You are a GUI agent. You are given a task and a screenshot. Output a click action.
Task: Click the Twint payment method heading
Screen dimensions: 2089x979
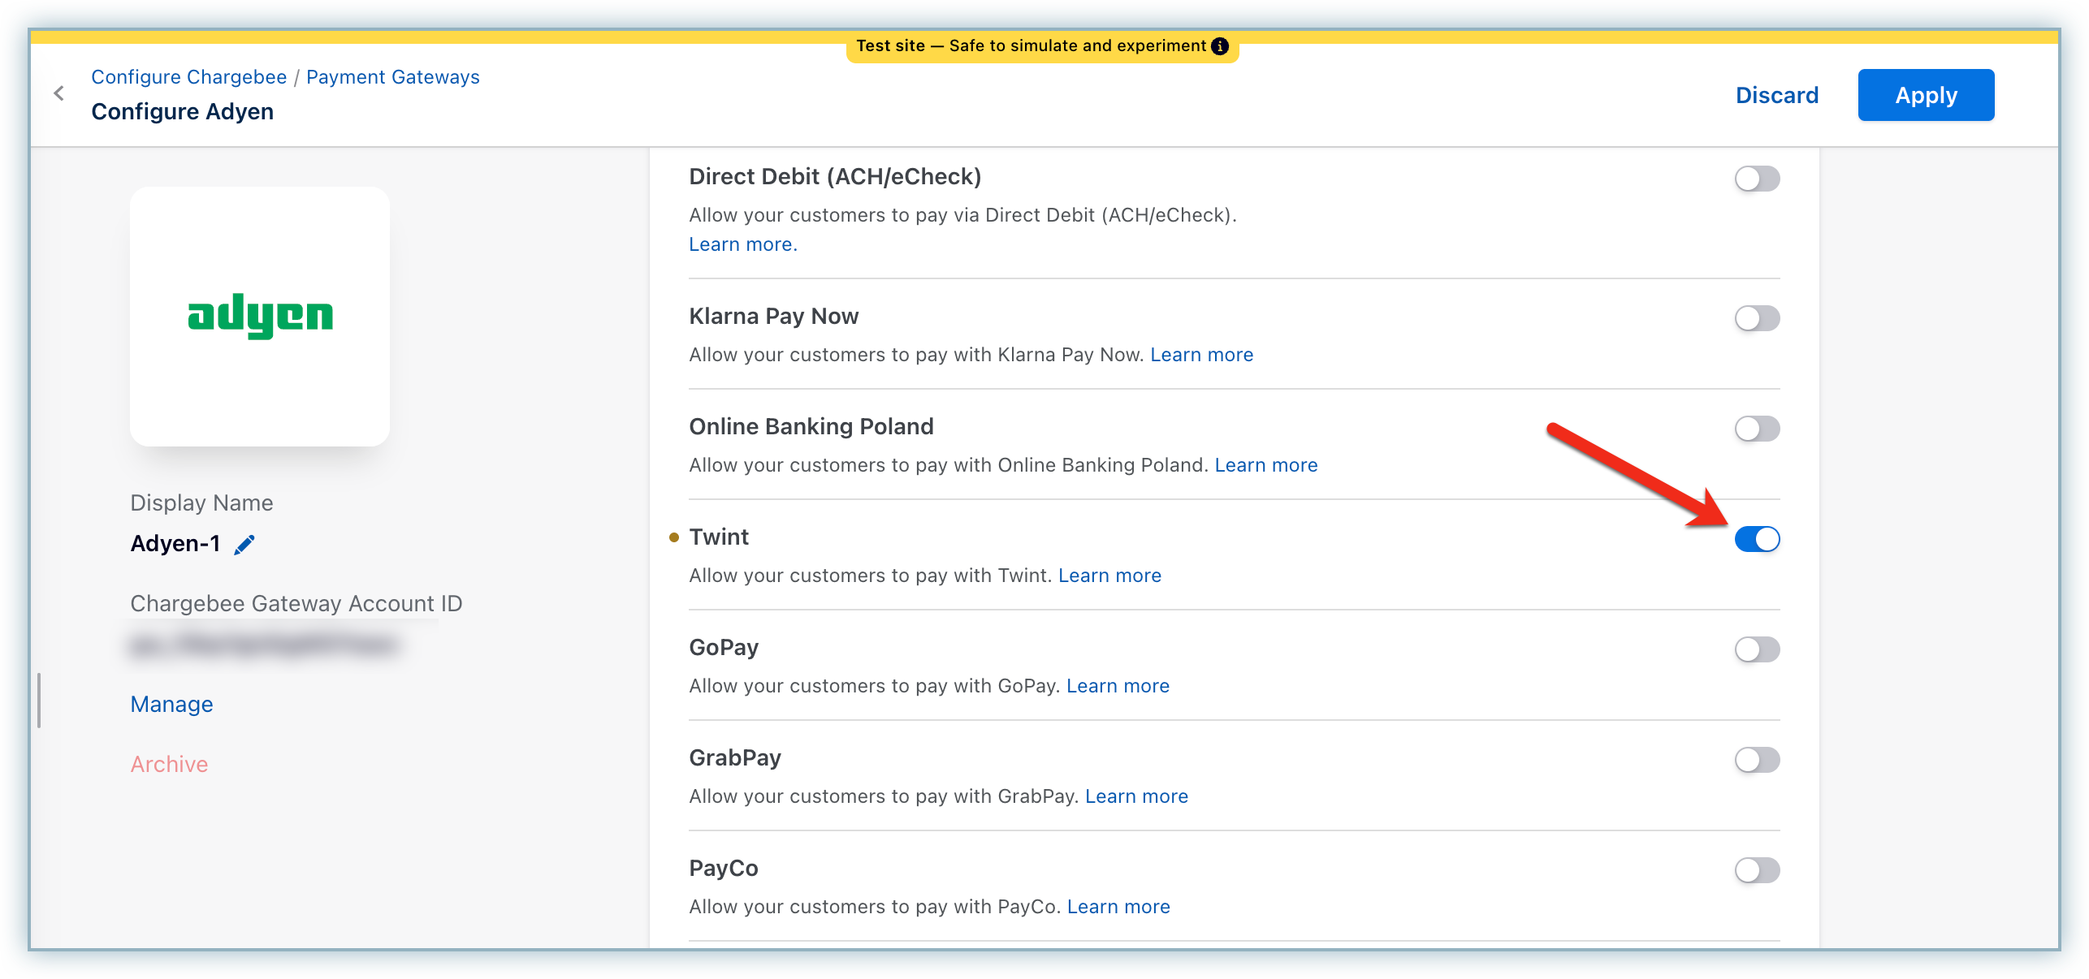[x=719, y=537]
